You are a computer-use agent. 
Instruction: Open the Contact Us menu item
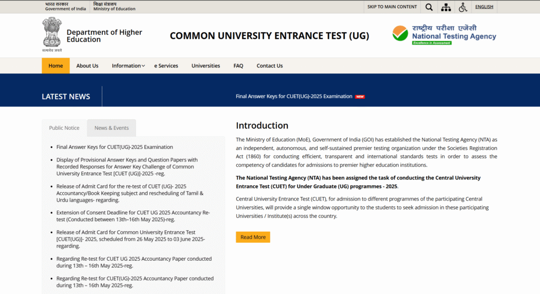[x=269, y=65]
